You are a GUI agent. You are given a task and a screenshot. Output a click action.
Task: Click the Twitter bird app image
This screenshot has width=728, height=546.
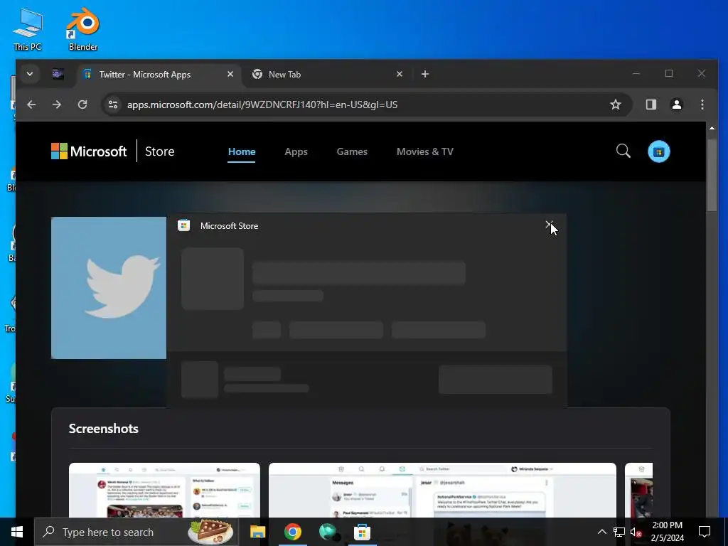[109, 288]
